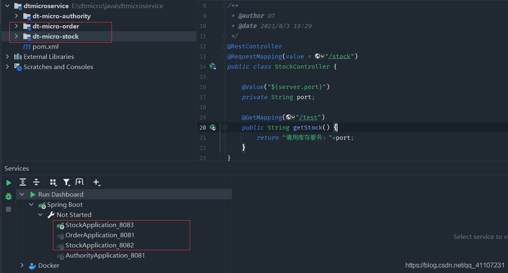Open the Group By toolbar icon
The image size is (508, 273).
[53, 182]
